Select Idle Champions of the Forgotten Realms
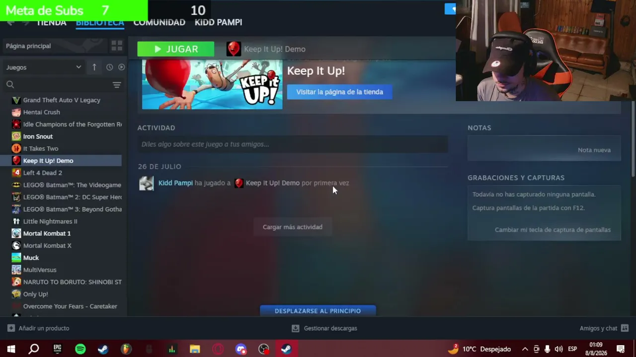636x357 pixels. [x=66, y=124]
